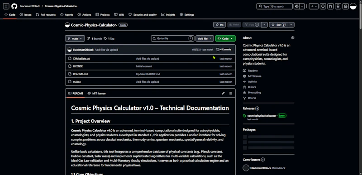Switch to the Agents tab

(x=67, y=14)
